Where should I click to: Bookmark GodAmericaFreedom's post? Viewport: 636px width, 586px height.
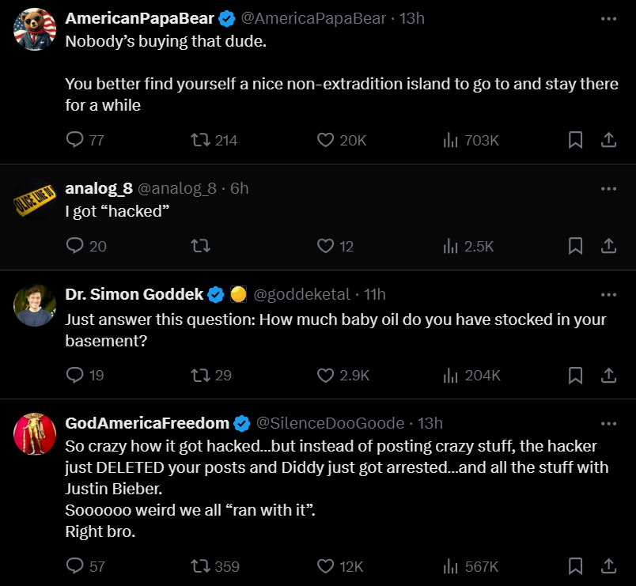pyautogui.click(x=575, y=566)
